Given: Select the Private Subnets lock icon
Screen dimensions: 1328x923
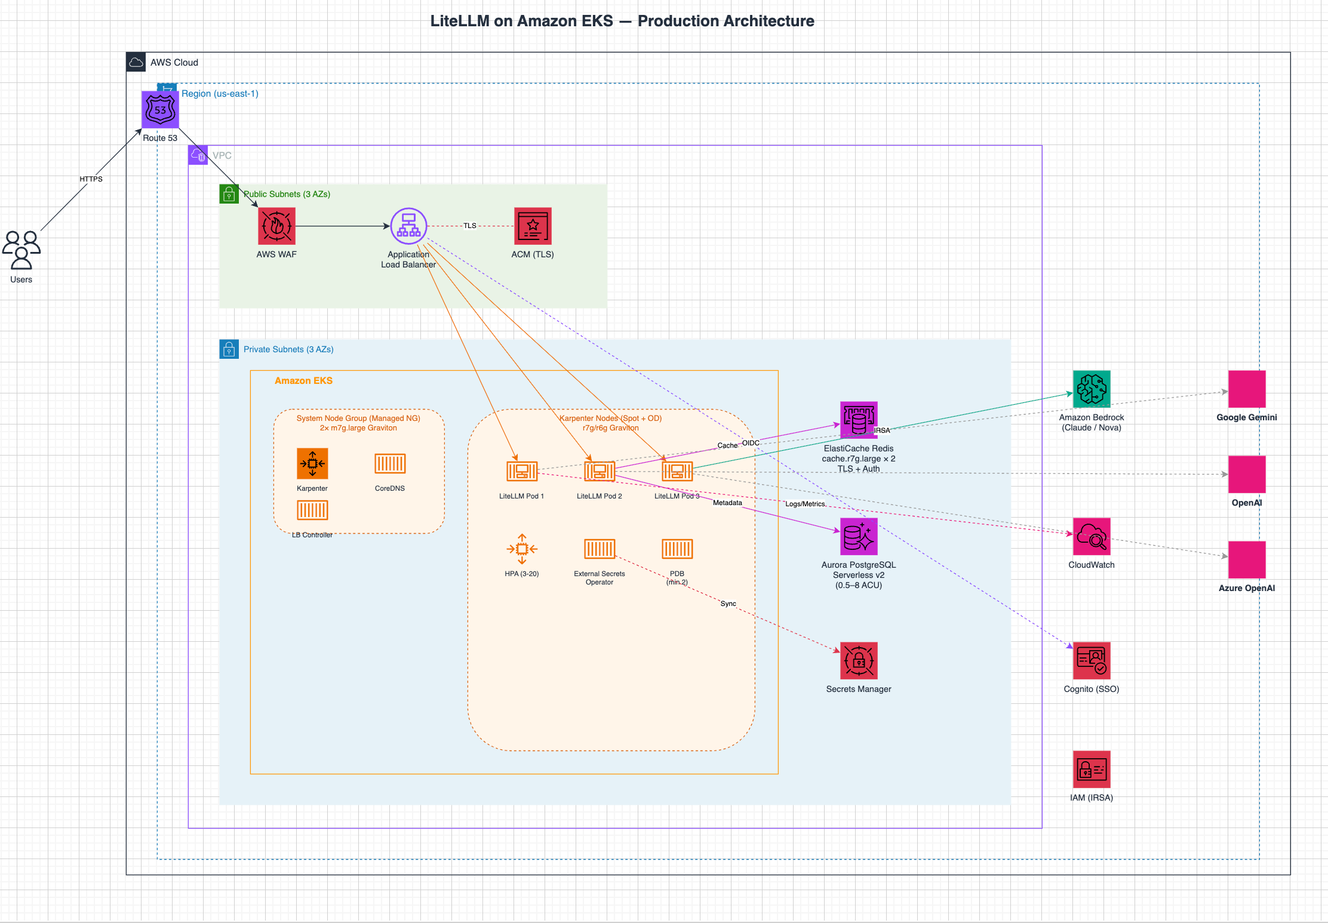Looking at the screenshot, I should point(229,349).
